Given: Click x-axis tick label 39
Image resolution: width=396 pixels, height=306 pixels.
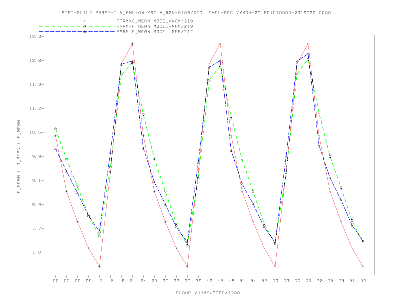Looking at the screenshot, I should coord(198,281).
